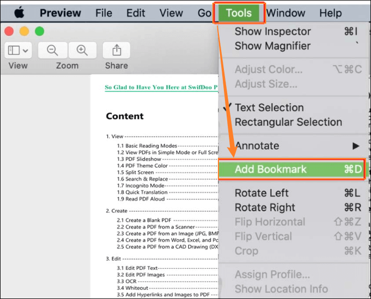Open the Edit menu
Viewport: 371px width, 299px height.
pos(136,13)
